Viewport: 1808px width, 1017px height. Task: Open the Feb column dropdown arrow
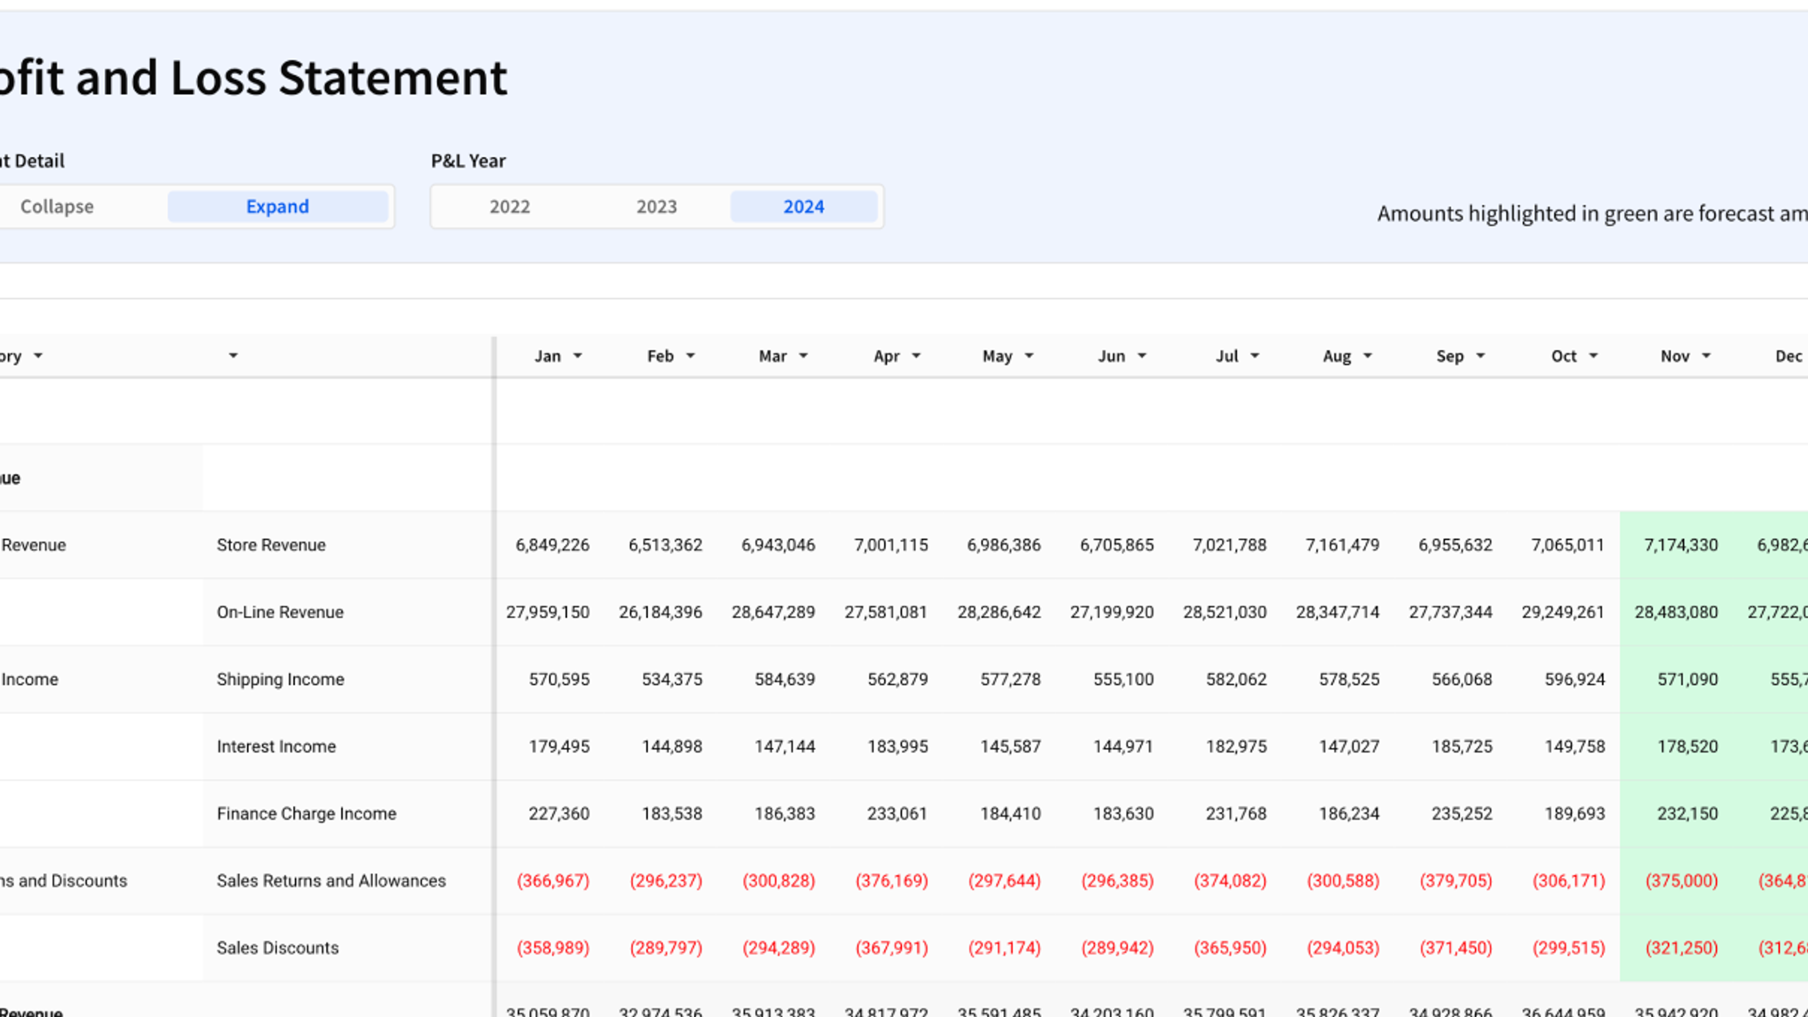pos(691,356)
